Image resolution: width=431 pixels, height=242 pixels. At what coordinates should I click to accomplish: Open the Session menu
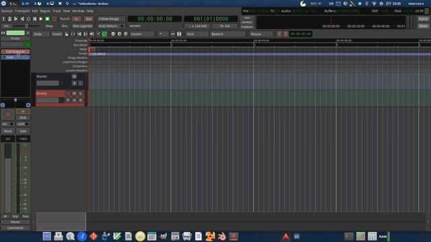click(x=7, y=11)
